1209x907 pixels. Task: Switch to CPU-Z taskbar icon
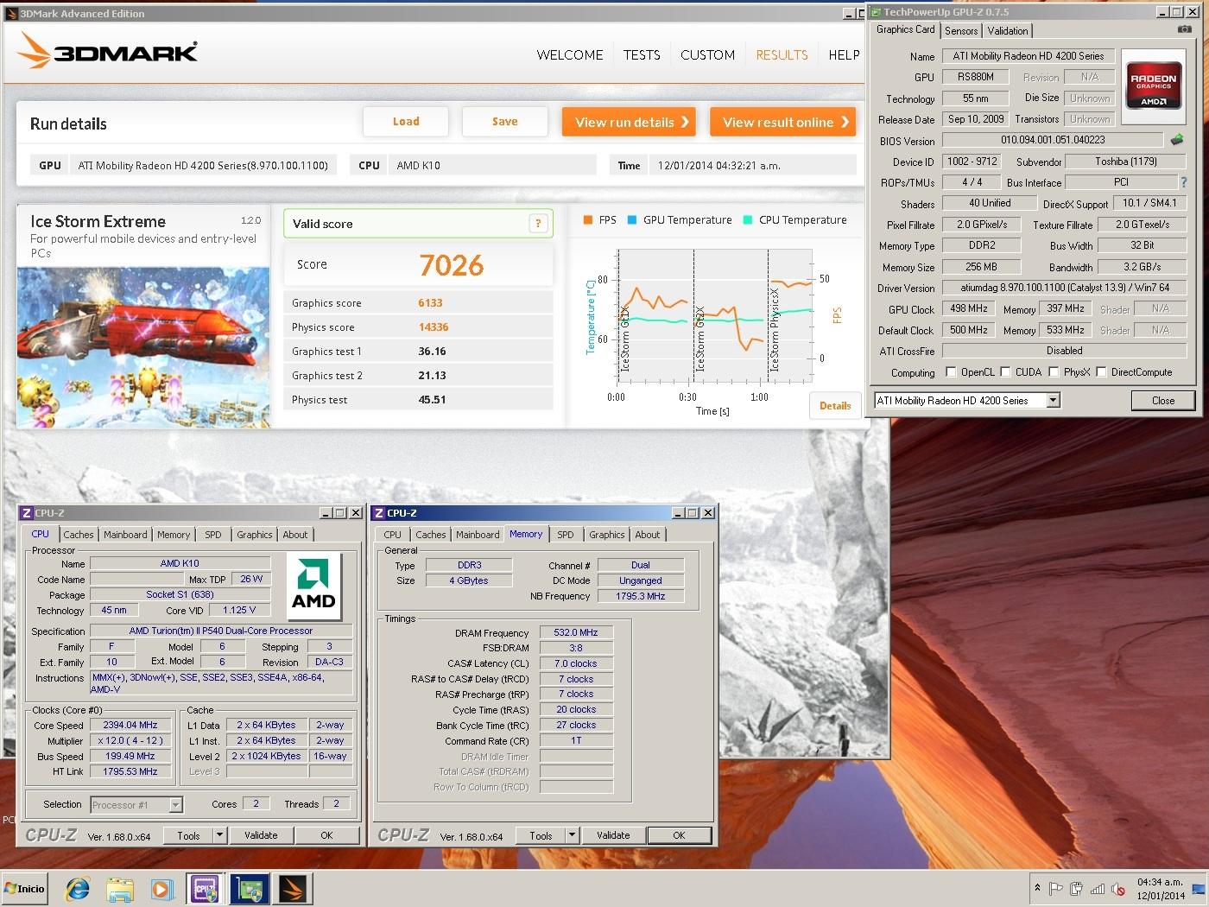click(205, 888)
